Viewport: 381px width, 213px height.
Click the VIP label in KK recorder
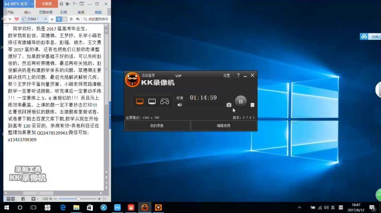[x=178, y=76]
